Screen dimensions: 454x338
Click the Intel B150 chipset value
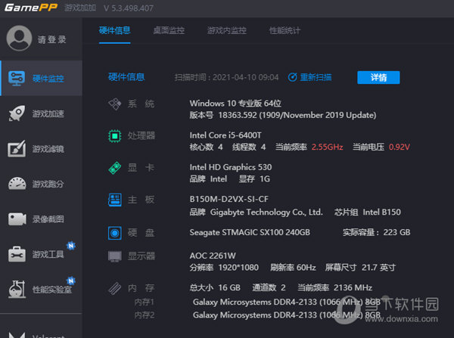(x=381, y=212)
